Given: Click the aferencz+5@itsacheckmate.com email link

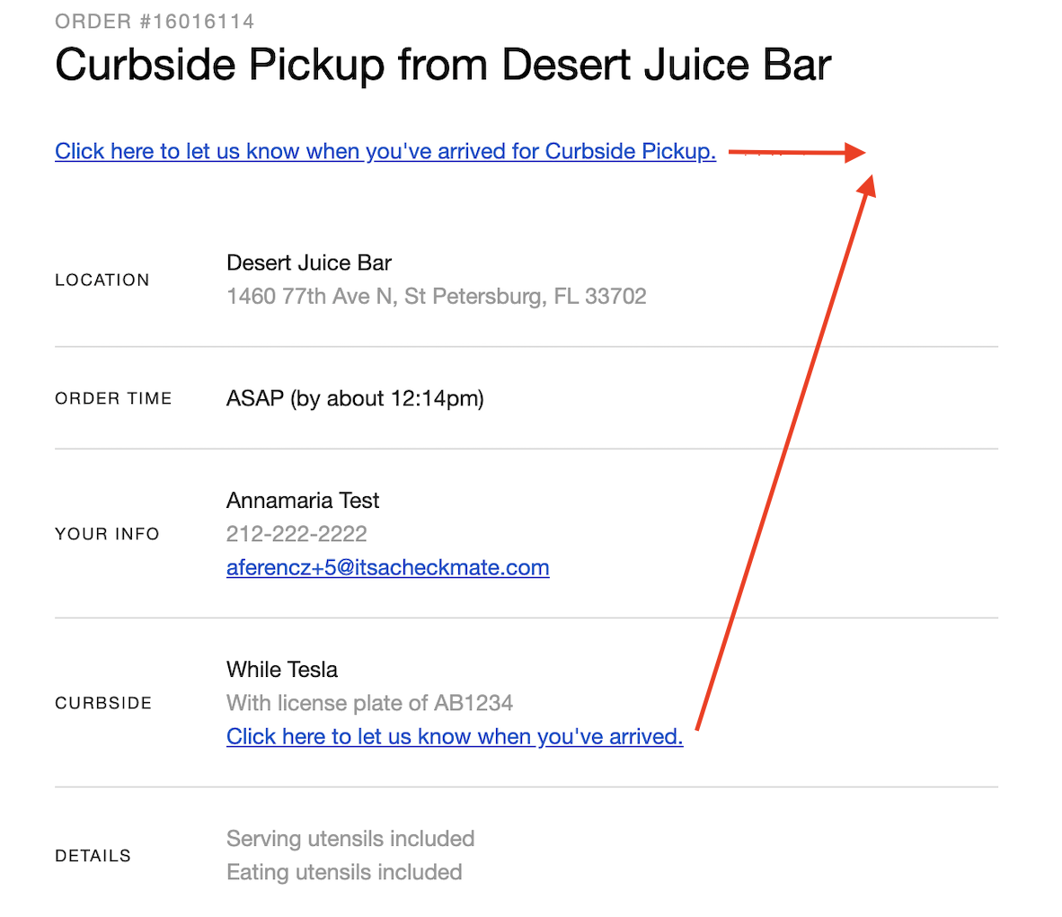Looking at the screenshot, I should 387,567.
